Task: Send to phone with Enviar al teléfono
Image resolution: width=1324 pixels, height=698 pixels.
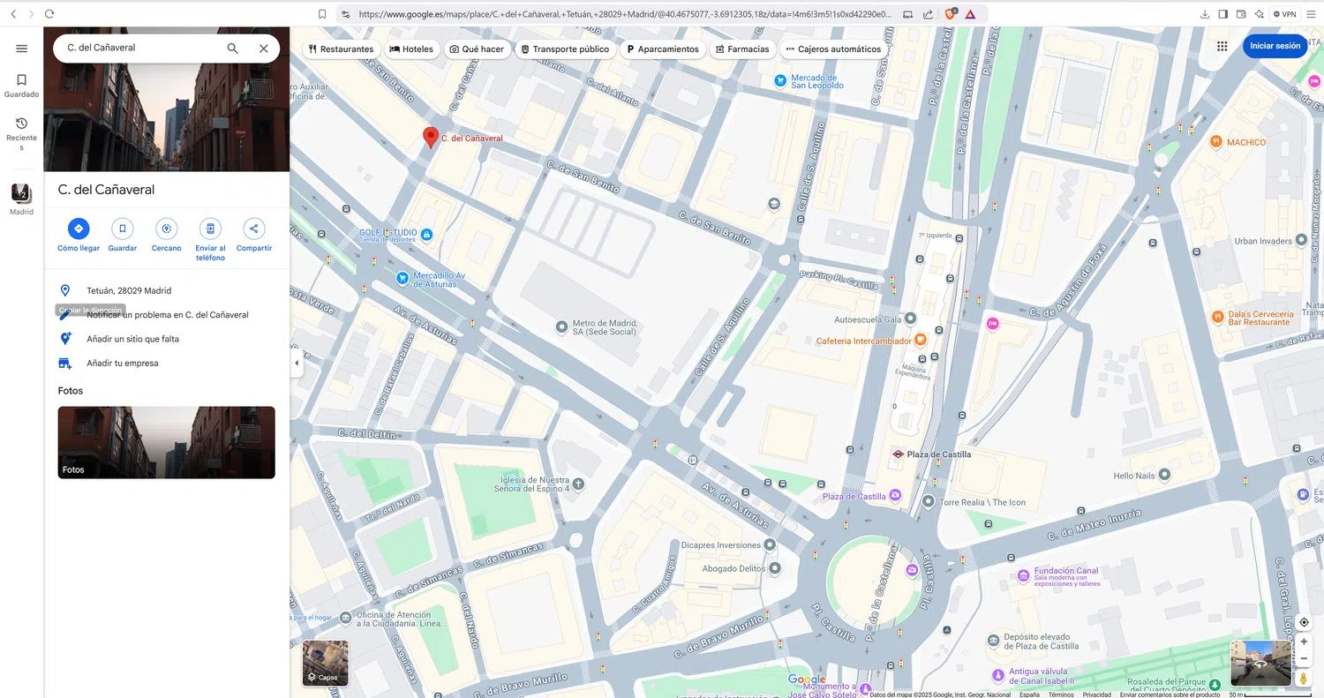Action: click(x=210, y=229)
